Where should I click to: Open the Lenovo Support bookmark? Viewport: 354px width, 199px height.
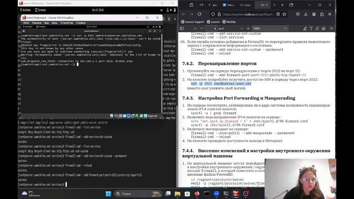192,22
